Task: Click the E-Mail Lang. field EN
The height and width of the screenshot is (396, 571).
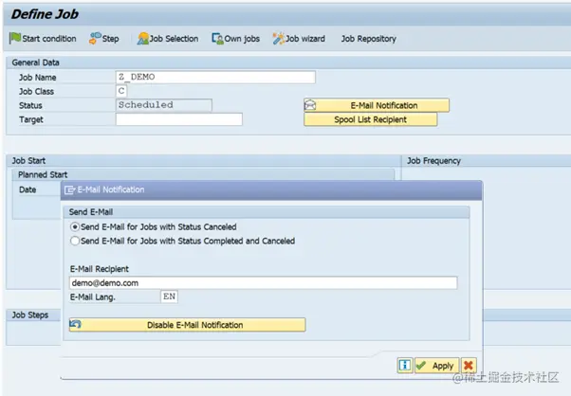Action: [170, 297]
